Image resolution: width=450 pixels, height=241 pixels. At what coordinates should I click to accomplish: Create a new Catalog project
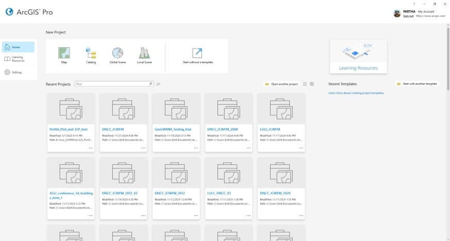coord(91,56)
